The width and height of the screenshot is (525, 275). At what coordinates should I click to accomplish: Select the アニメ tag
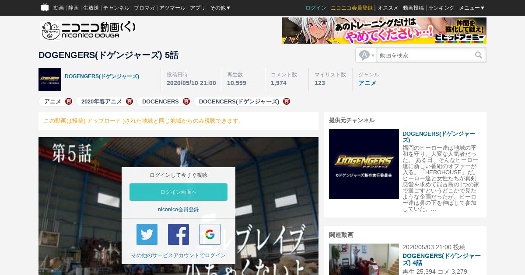click(x=52, y=101)
